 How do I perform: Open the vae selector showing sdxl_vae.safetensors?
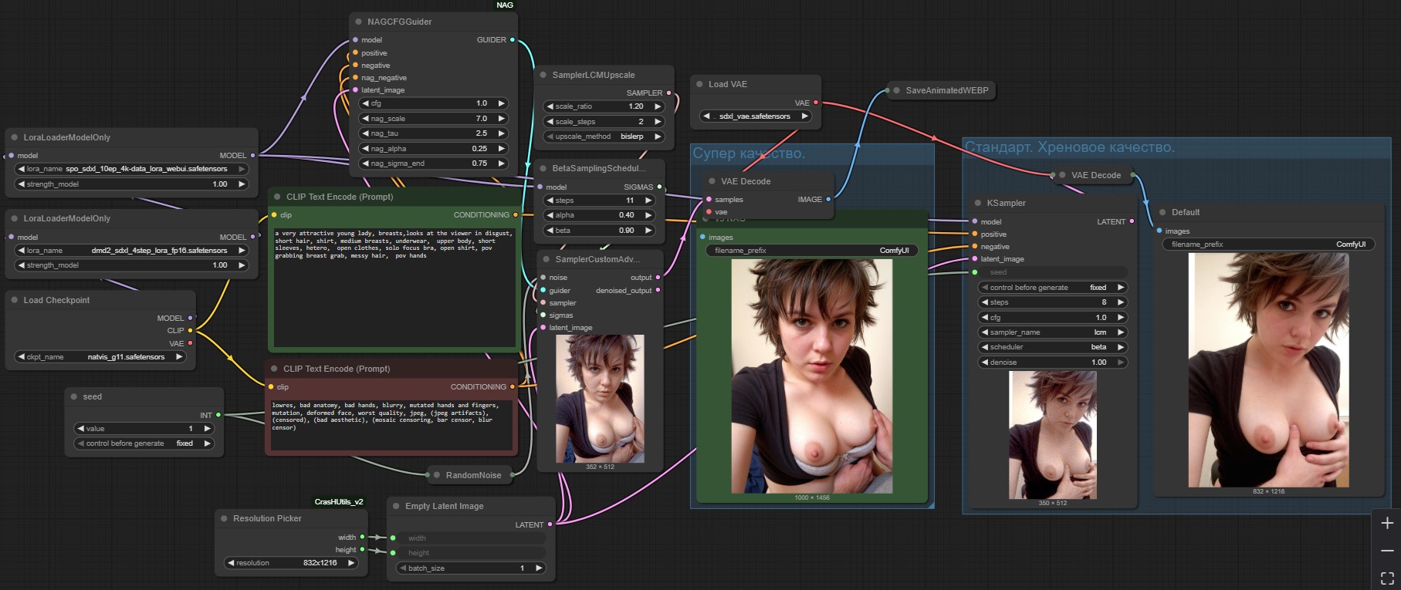coord(756,116)
